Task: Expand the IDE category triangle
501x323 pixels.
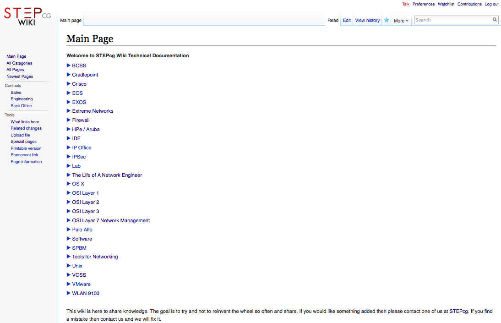Action: pyautogui.click(x=68, y=138)
